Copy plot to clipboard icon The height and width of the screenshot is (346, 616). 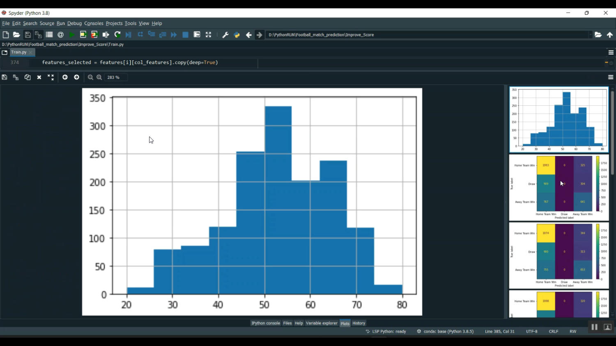tap(28, 77)
